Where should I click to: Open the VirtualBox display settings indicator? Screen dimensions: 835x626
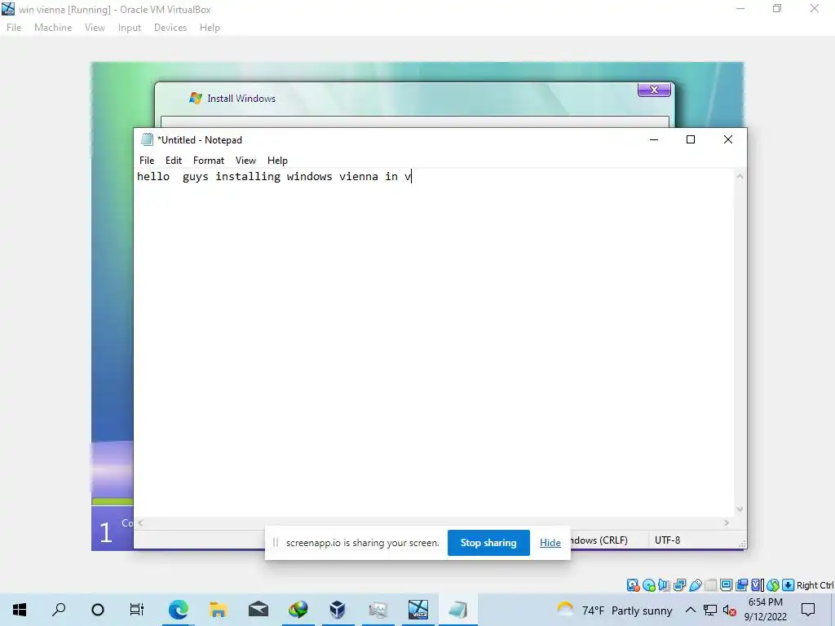coord(726,585)
